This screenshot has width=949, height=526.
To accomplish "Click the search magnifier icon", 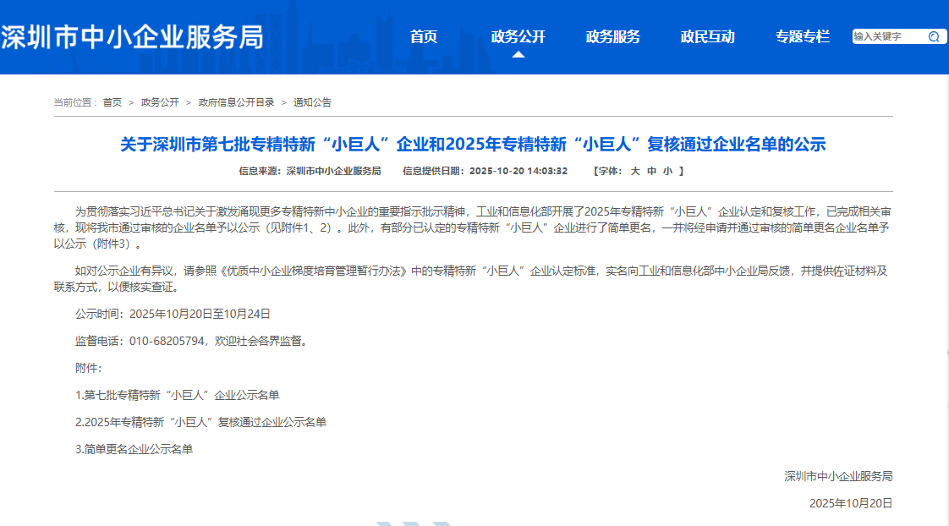I will (935, 36).
